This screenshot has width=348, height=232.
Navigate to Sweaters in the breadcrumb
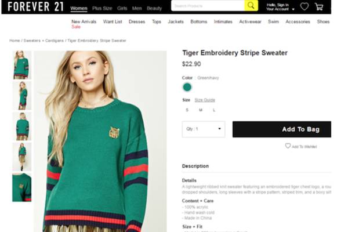click(x=32, y=41)
